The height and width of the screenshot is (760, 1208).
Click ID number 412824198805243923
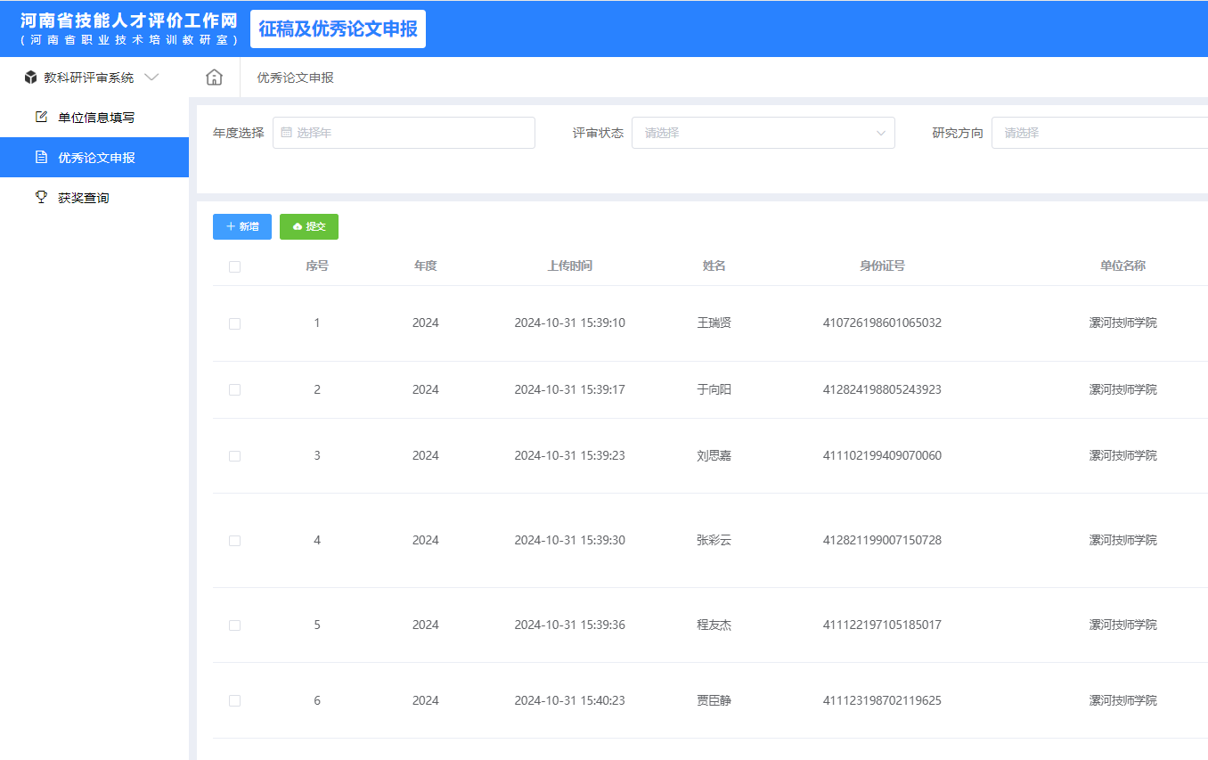(x=882, y=389)
